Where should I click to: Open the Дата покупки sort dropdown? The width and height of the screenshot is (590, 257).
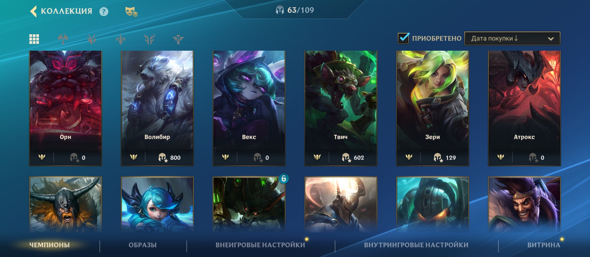point(512,39)
